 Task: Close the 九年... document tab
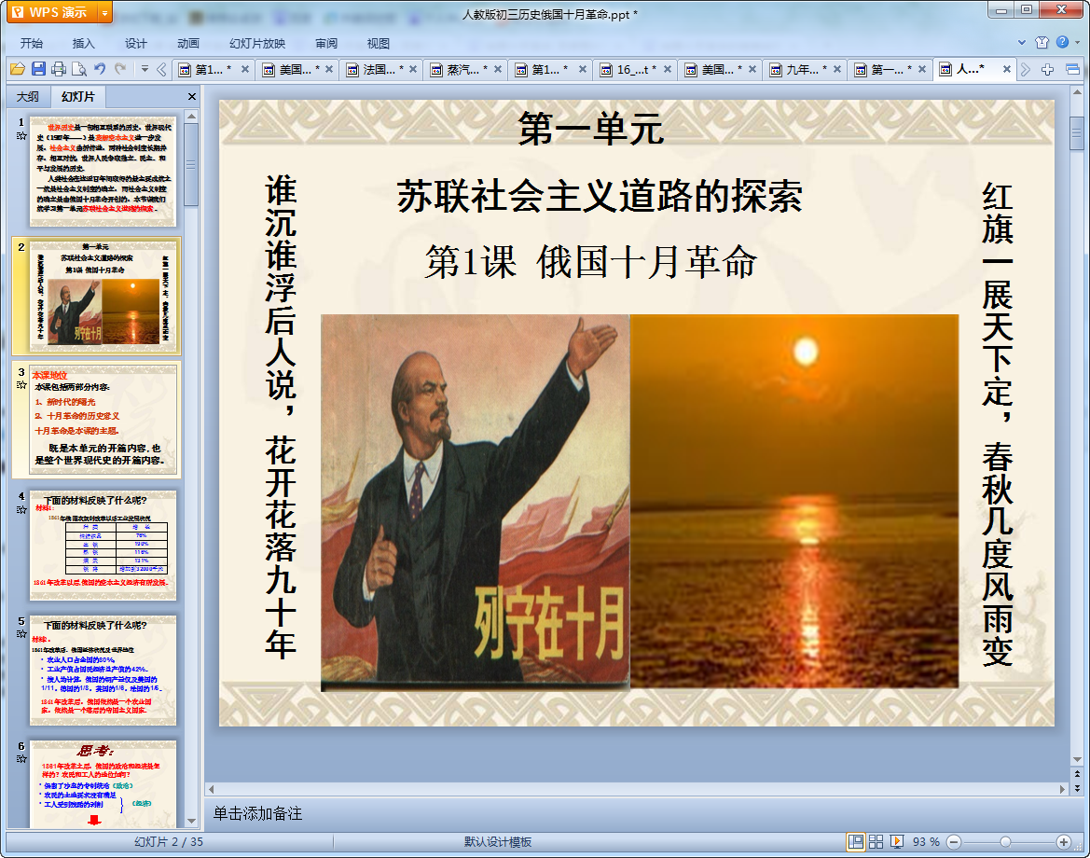(837, 70)
